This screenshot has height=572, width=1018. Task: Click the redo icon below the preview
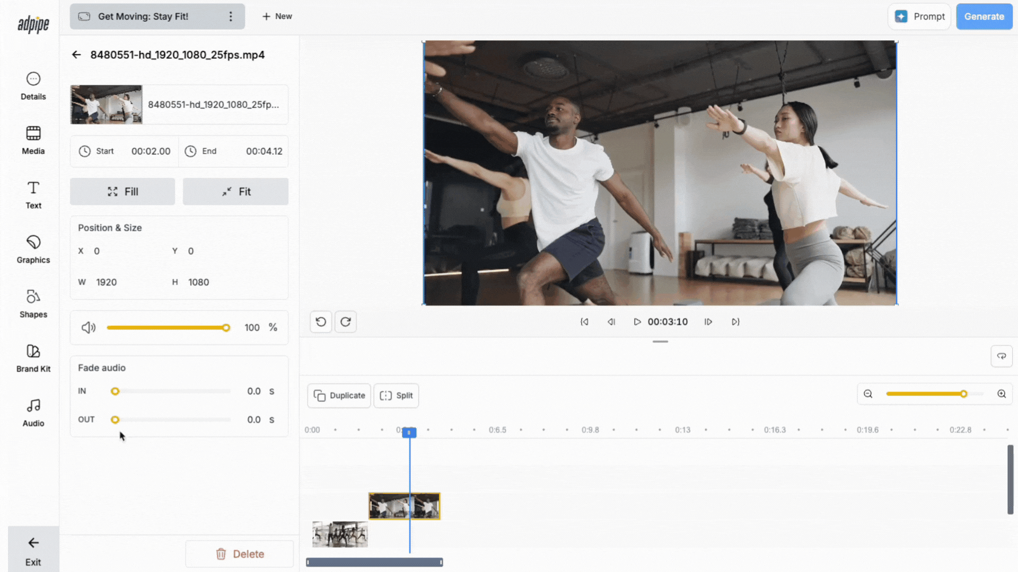(x=346, y=322)
